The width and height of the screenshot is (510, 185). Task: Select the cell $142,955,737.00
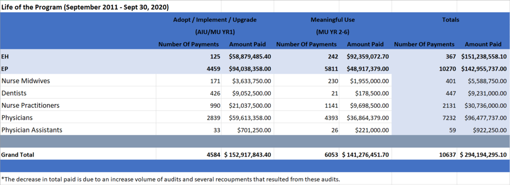[x=484, y=69]
